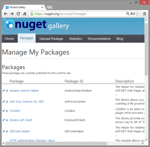Bookmark this page with the star icon

coord(138,14)
